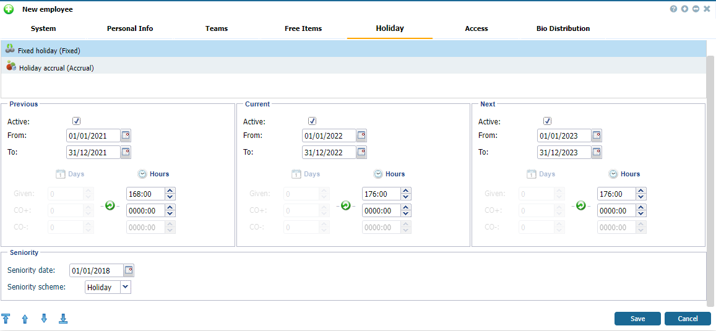Save the new employee
Viewport: 716px width, 331px height.
point(637,319)
